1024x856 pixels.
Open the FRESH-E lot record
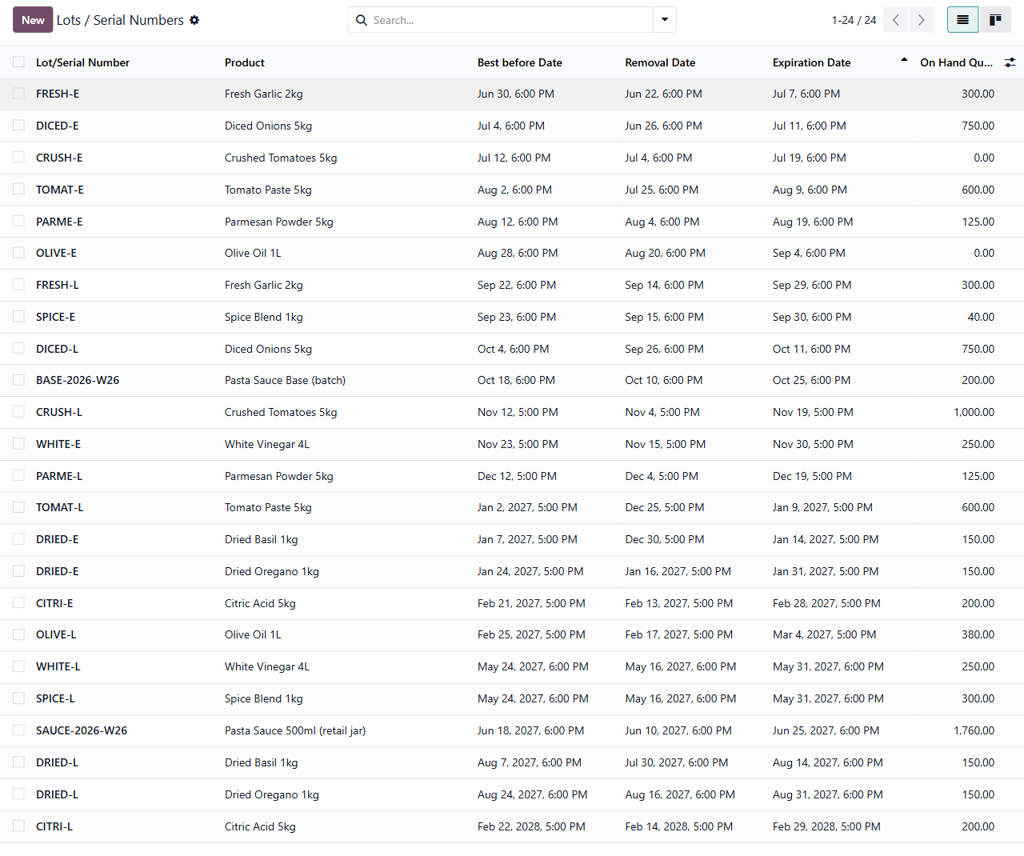pyautogui.click(x=58, y=94)
